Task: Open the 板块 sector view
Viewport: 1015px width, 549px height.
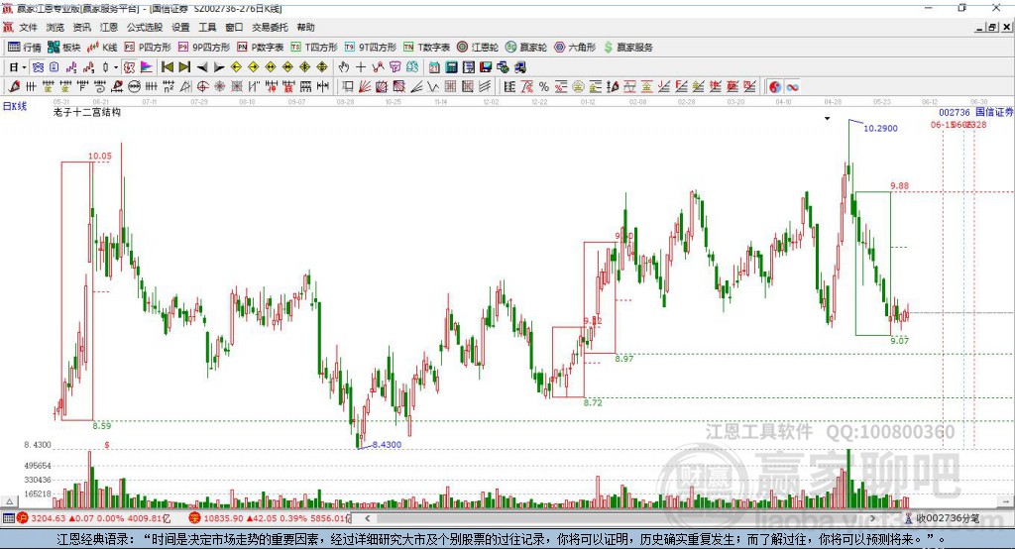Action: click(x=63, y=48)
